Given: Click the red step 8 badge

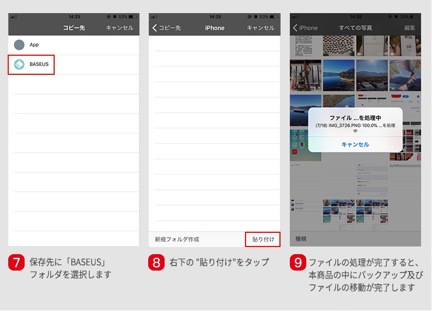Looking at the screenshot, I should 156,263.
